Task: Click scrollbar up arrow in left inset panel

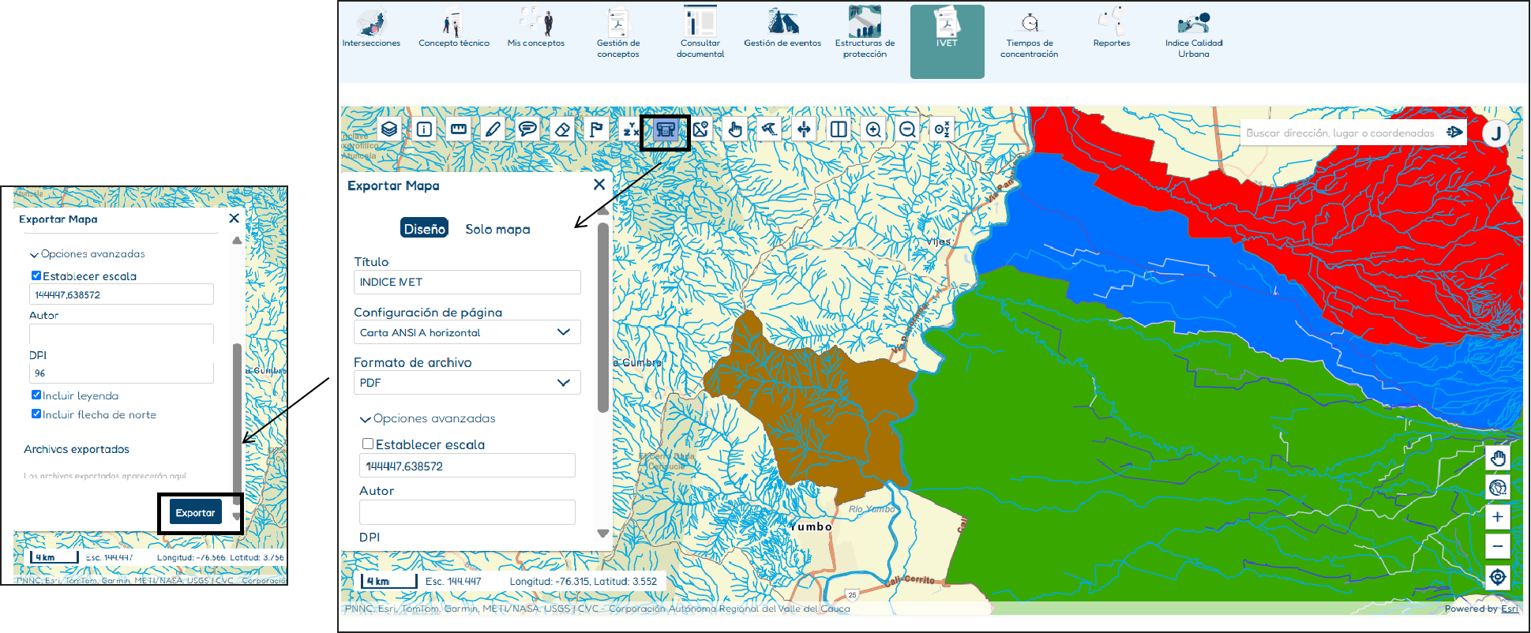Action: point(237,241)
